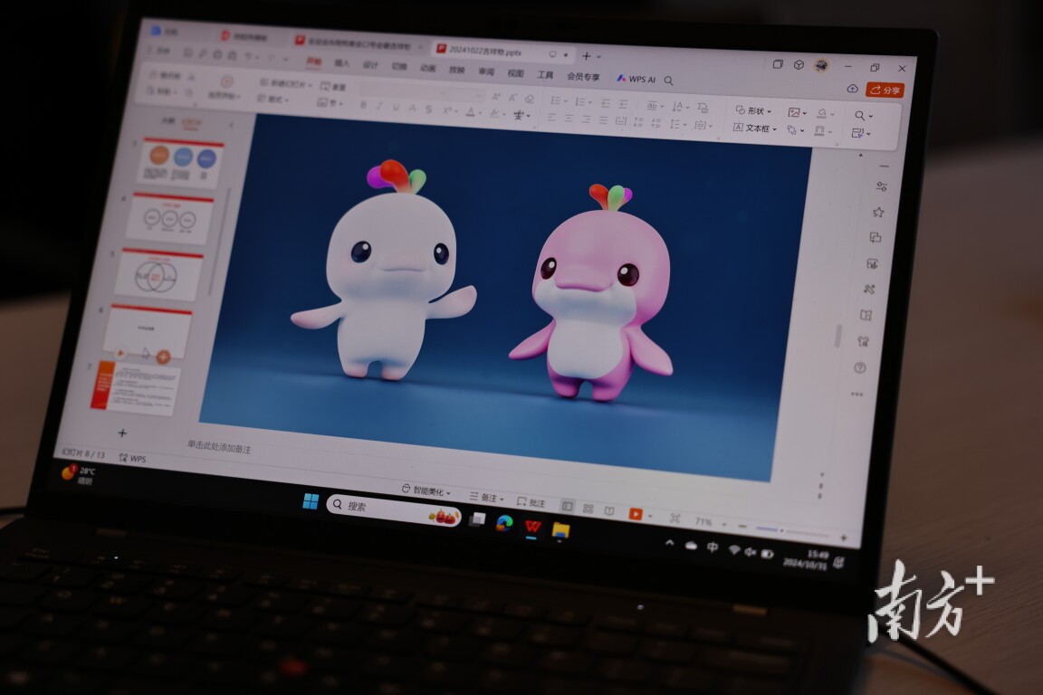The image size is (1043, 695).
Task: Click the WPS AI button in ribbon
Action: [636, 79]
